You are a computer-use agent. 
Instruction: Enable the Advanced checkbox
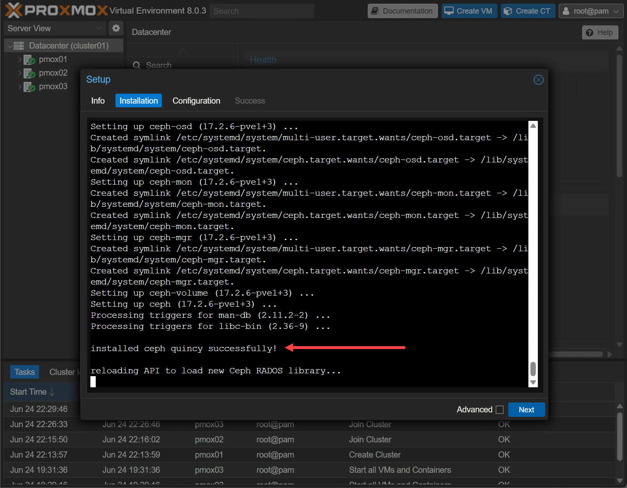tap(500, 409)
